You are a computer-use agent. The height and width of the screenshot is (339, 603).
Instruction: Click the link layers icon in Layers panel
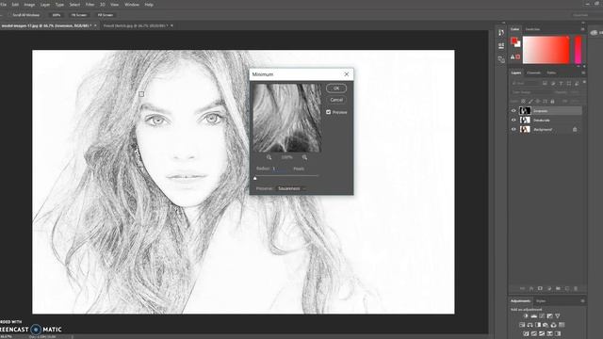click(522, 288)
